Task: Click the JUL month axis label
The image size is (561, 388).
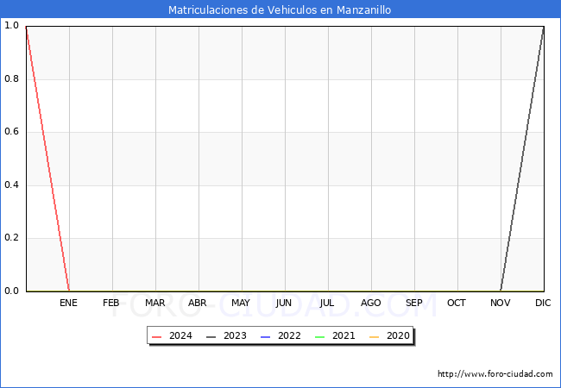Action: pos(327,303)
